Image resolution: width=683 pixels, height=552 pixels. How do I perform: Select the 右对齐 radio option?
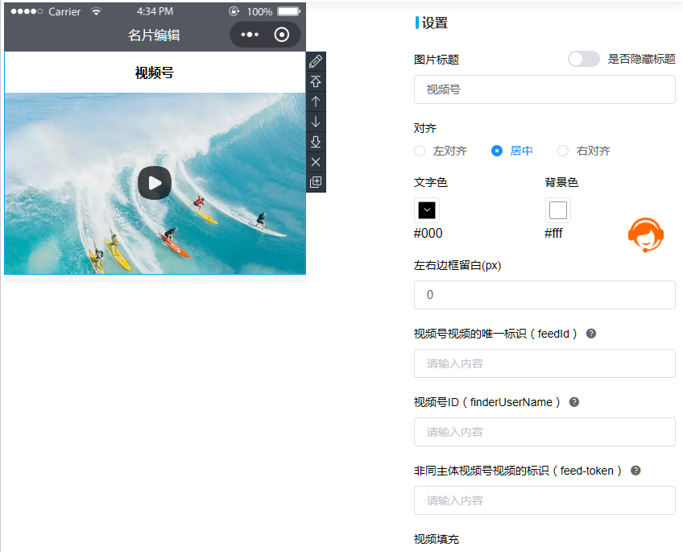tap(563, 151)
